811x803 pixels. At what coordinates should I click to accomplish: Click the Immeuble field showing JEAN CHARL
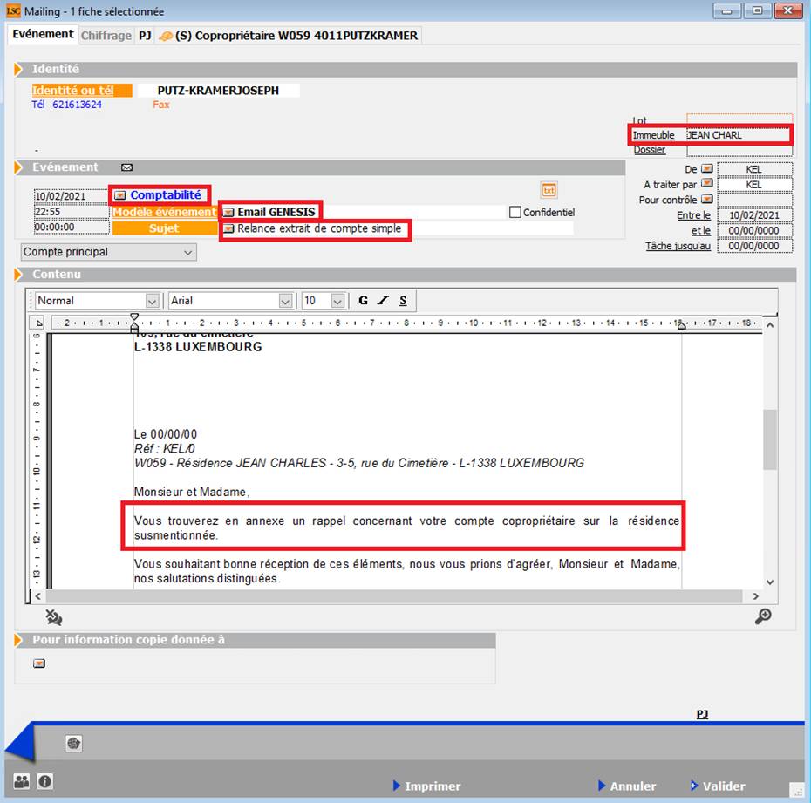click(x=739, y=135)
